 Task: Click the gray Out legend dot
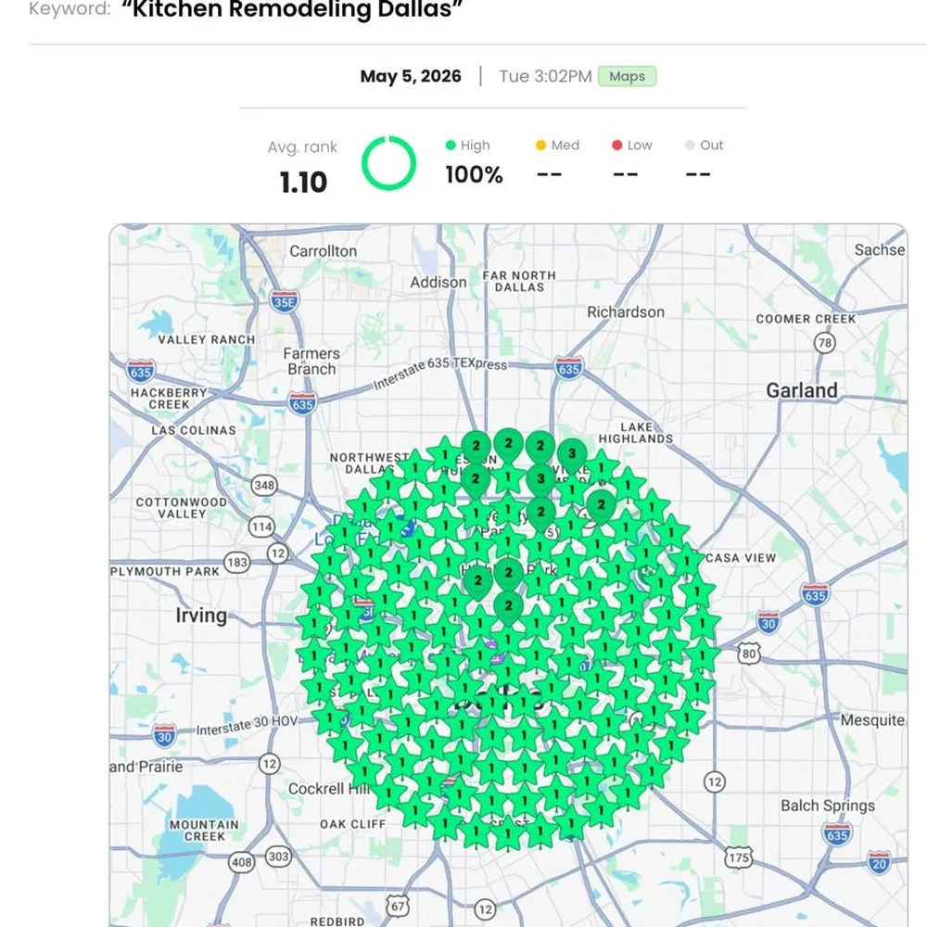(690, 146)
